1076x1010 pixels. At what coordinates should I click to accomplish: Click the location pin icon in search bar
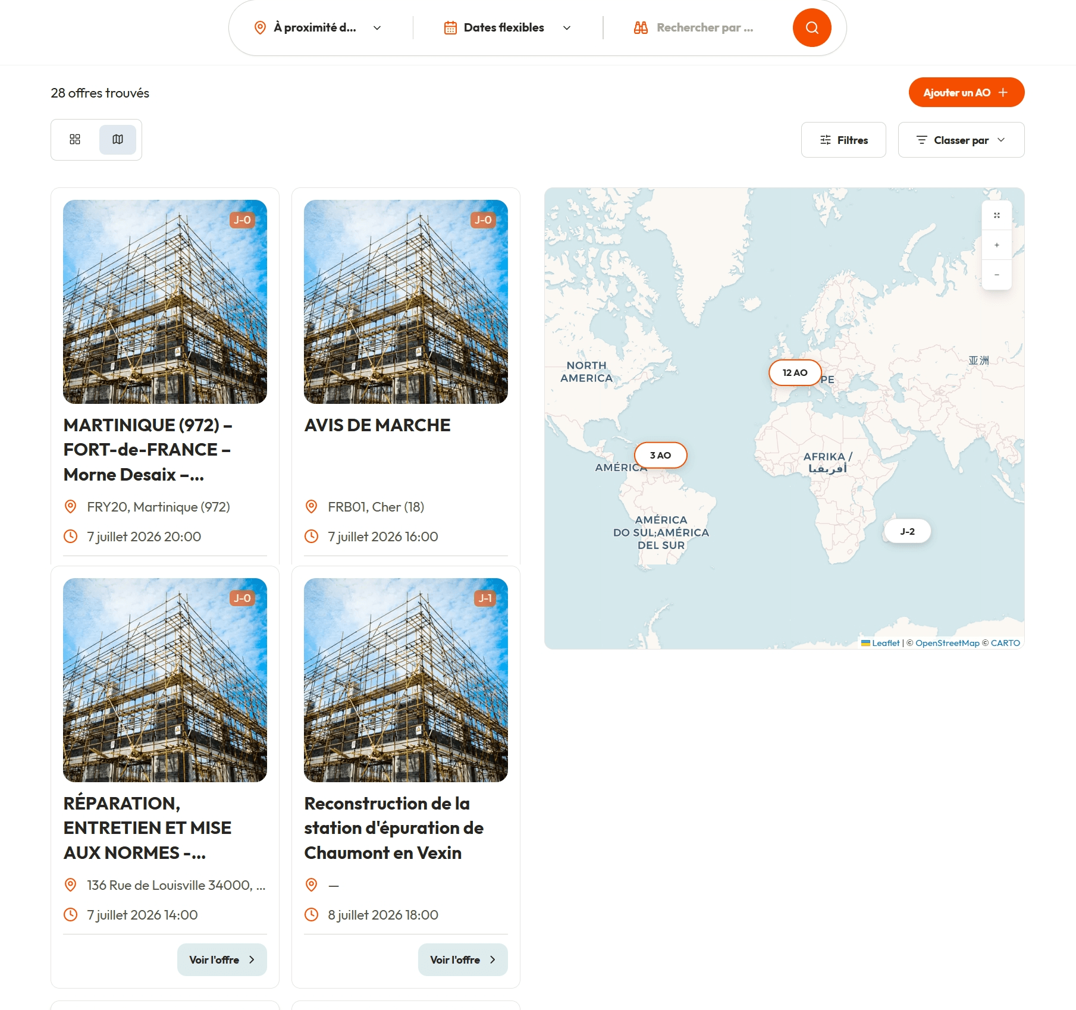pyautogui.click(x=260, y=27)
